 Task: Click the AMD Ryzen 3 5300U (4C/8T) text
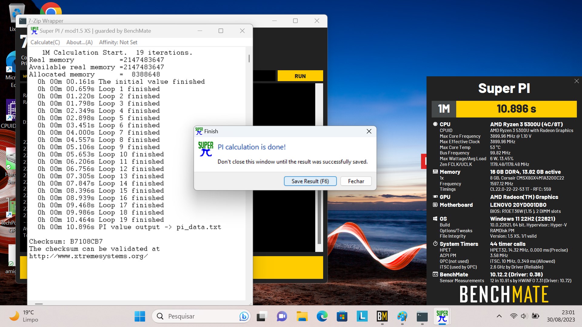click(x=526, y=124)
